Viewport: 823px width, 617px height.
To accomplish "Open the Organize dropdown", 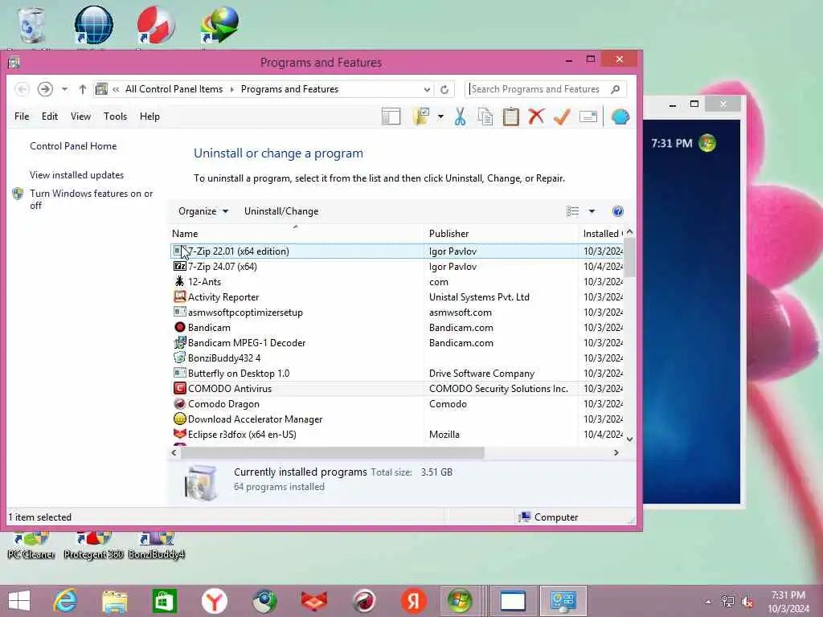I will 203,211.
